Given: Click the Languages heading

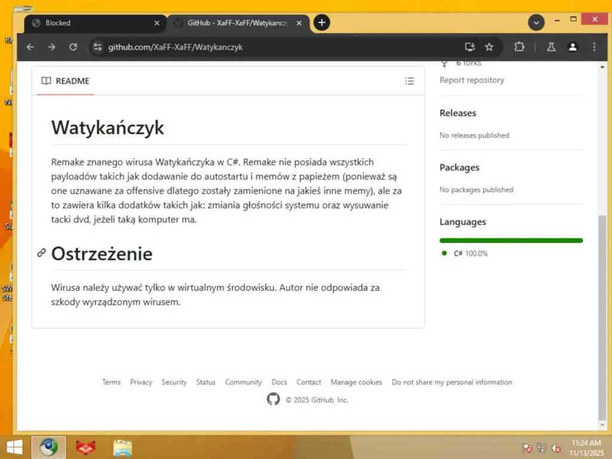Looking at the screenshot, I should pos(463,222).
